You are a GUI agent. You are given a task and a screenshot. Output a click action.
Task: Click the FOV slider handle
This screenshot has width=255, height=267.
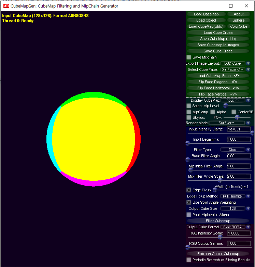coord(237,117)
